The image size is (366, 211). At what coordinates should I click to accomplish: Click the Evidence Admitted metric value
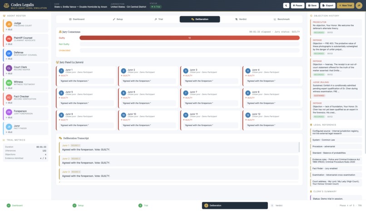click(x=43, y=158)
